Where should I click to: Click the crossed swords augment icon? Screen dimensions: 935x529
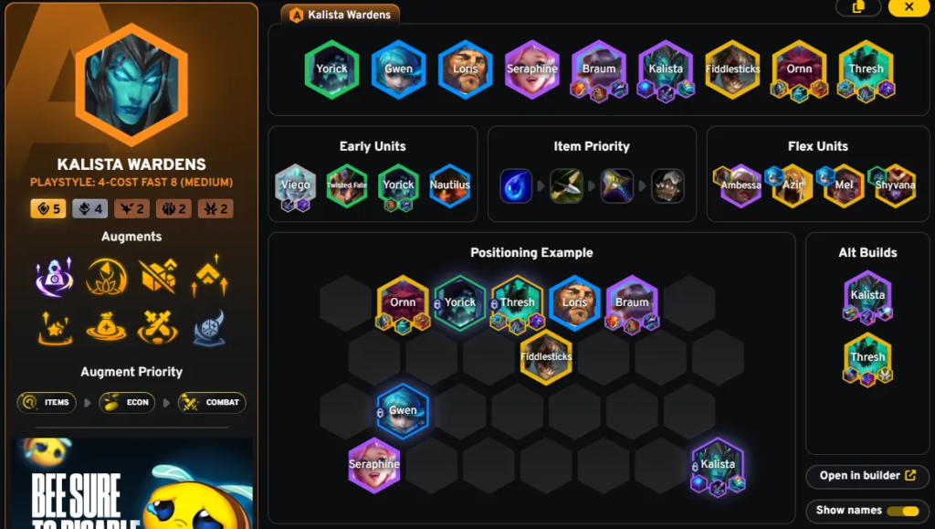click(157, 327)
